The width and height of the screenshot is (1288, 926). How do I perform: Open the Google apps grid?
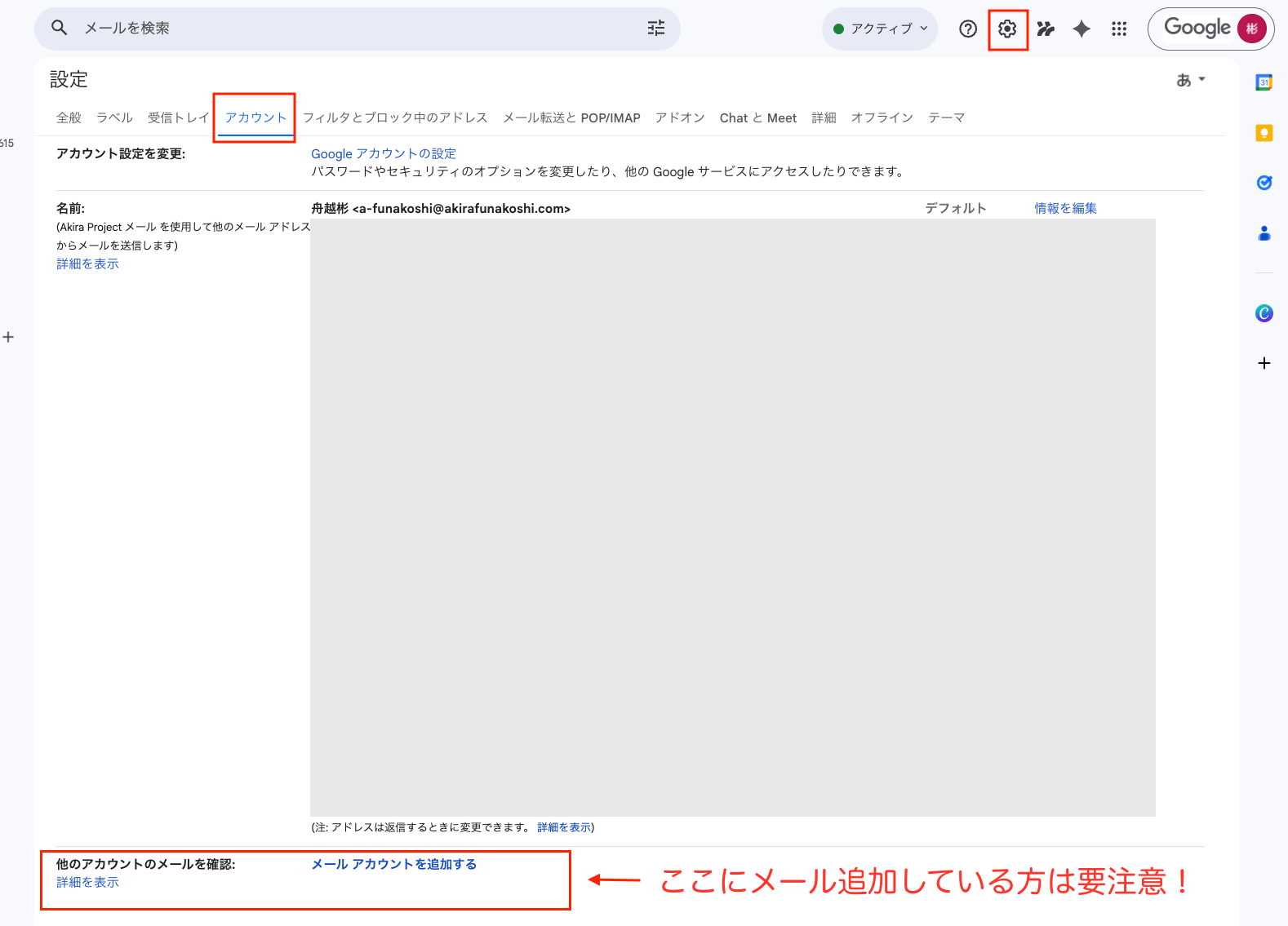point(1119,29)
